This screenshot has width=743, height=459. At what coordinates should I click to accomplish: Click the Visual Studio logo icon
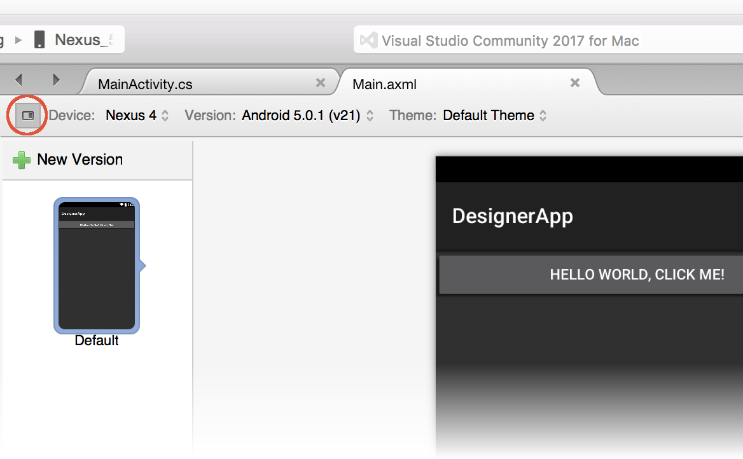point(369,40)
